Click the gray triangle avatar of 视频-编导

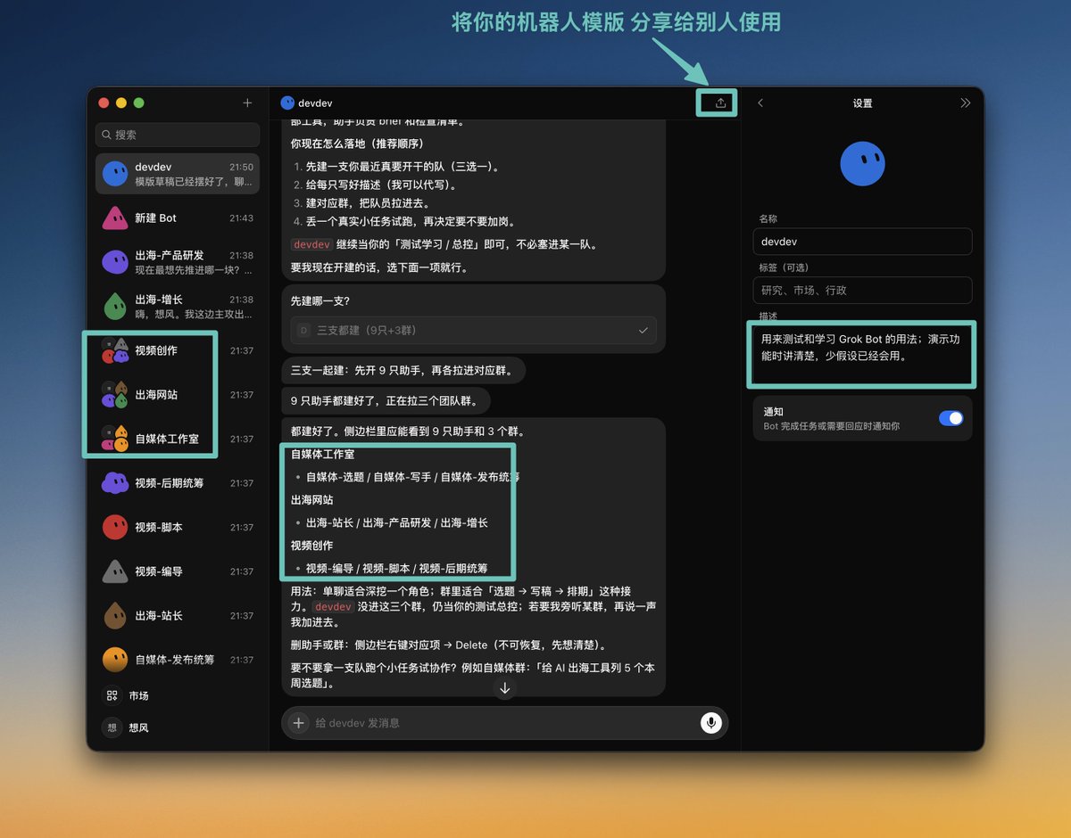coord(115,571)
